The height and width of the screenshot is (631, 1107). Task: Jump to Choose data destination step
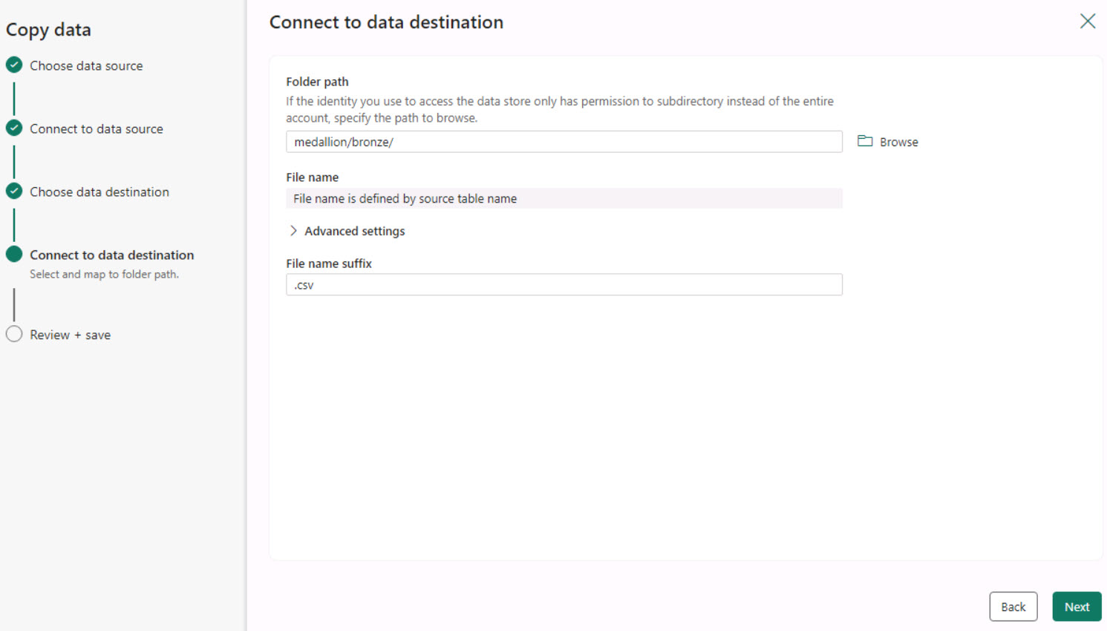(99, 192)
